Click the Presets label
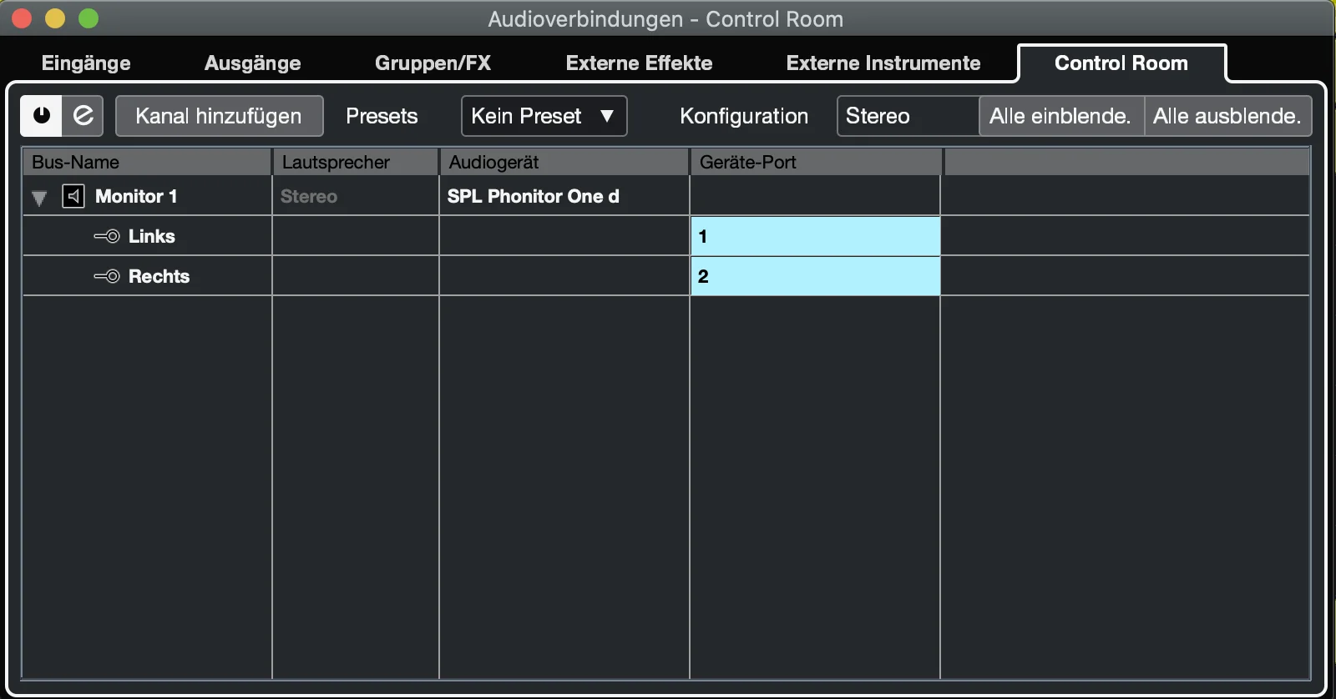This screenshot has height=699, width=1336. tap(382, 116)
